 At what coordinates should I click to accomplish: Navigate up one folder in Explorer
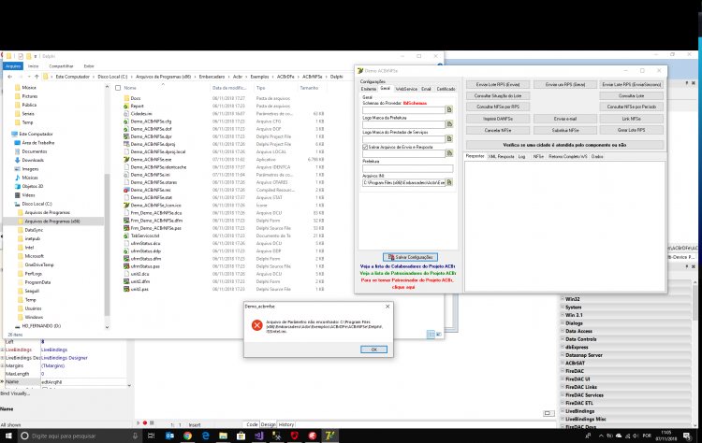(x=37, y=77)
